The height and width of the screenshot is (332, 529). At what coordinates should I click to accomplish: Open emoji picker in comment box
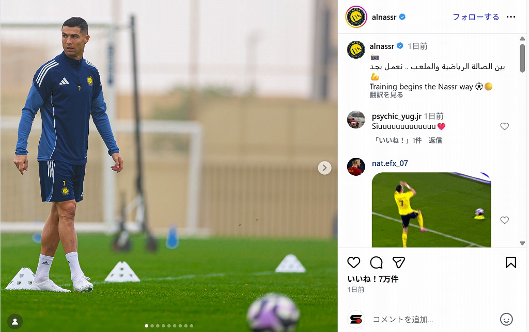506,319
